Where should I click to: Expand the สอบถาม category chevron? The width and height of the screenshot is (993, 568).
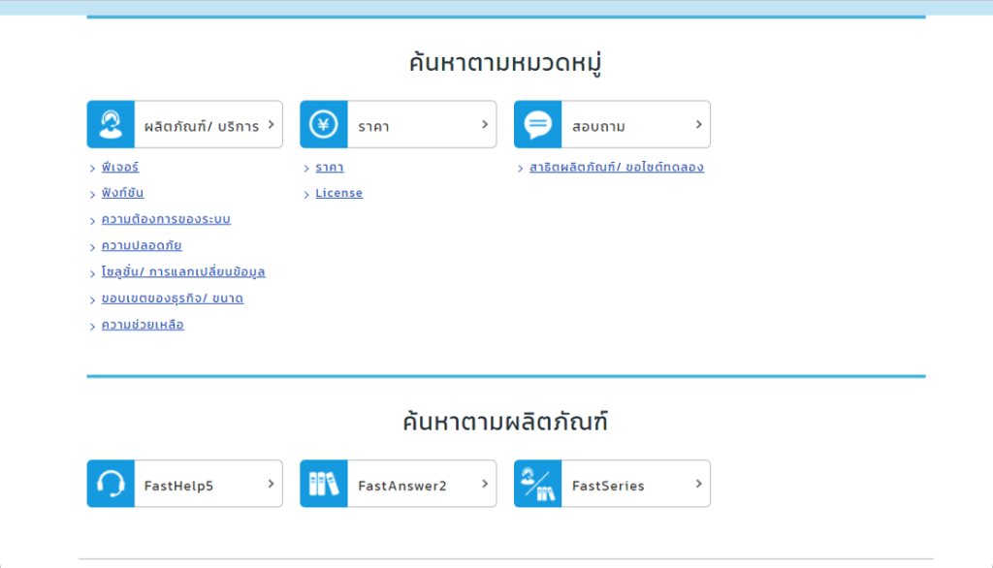click(697, 124)
